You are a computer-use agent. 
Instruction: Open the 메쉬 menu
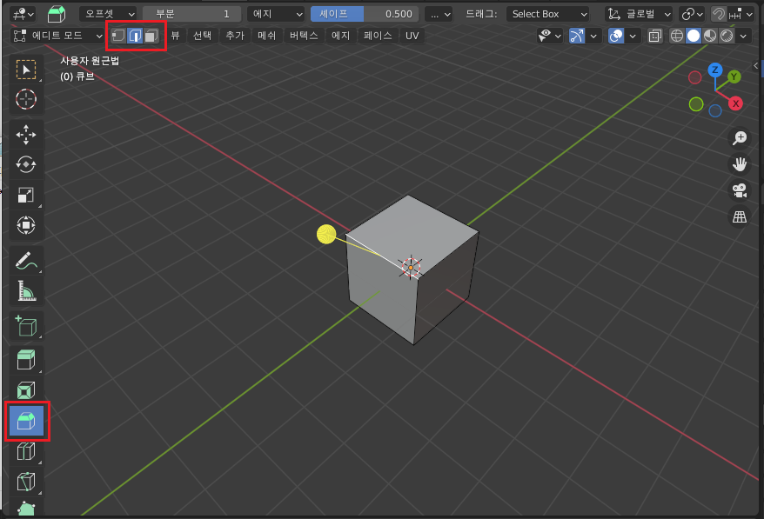tap(267, 36)
